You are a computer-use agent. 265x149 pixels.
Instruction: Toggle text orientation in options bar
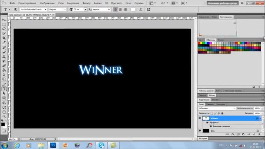coord(15,10)
